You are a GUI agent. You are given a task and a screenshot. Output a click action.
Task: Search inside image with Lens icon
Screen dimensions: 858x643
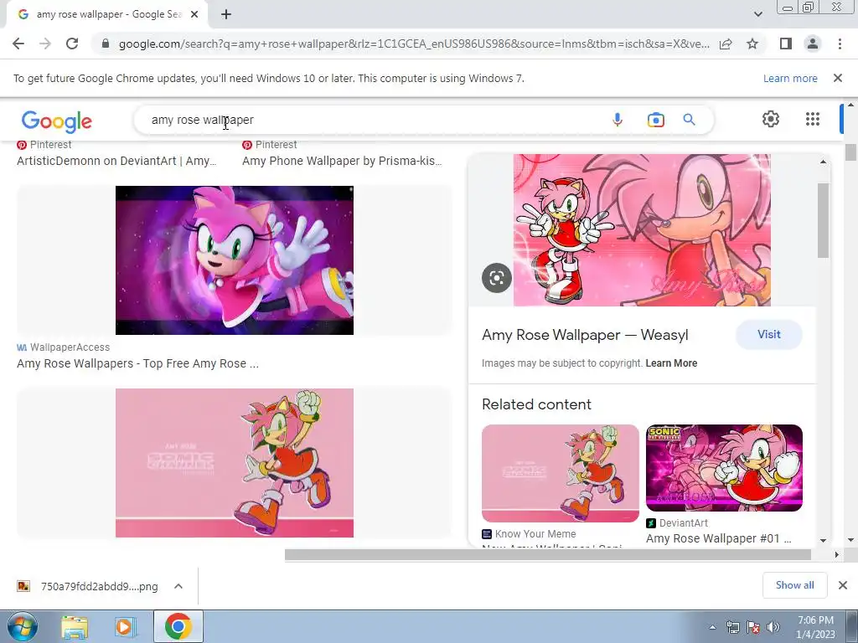click(x=496, y=278)
